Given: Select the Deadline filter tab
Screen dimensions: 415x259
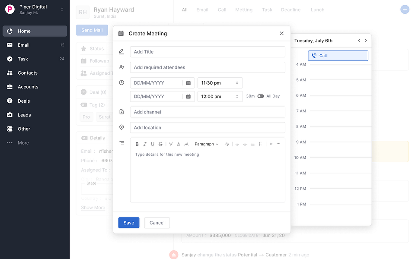Looking at the screenshot, I should tap(290, 9).
